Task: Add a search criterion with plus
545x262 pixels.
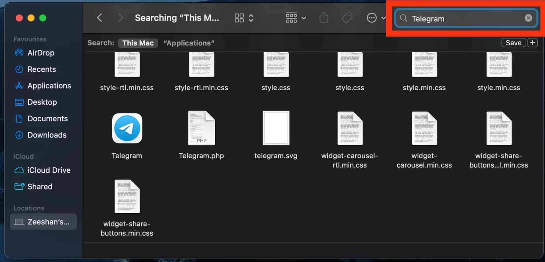Action: click(x=532, y=43)
